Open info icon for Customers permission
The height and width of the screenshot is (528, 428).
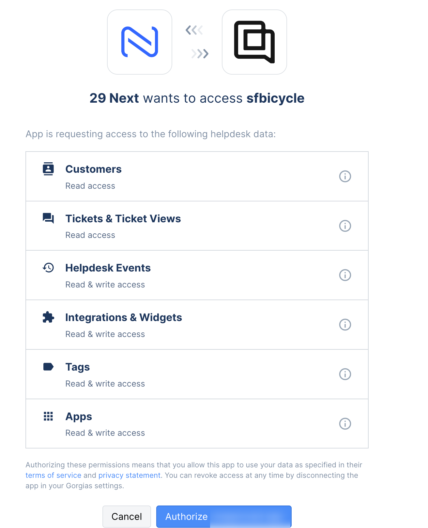345,176
